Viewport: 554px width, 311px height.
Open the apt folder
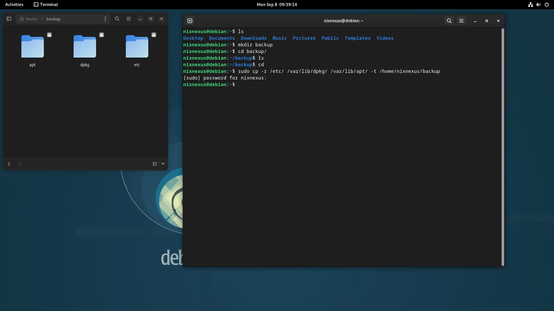(x=33, y=47)
